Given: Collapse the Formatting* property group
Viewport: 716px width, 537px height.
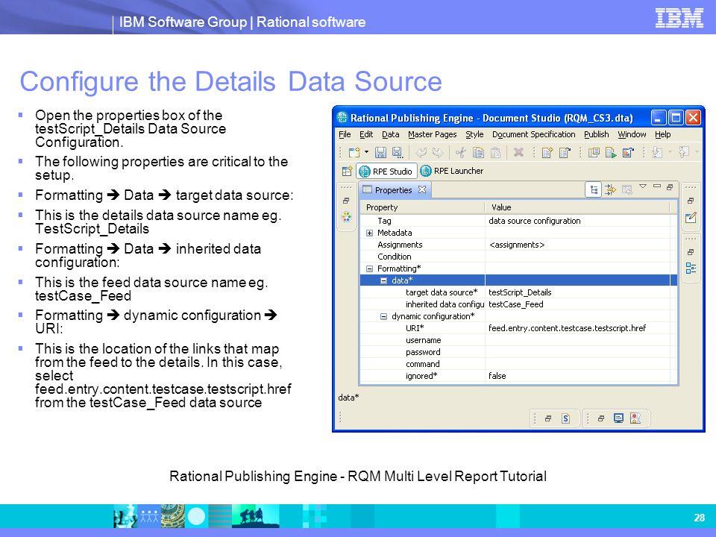Looking at the screenshot, I should point(369,268).
